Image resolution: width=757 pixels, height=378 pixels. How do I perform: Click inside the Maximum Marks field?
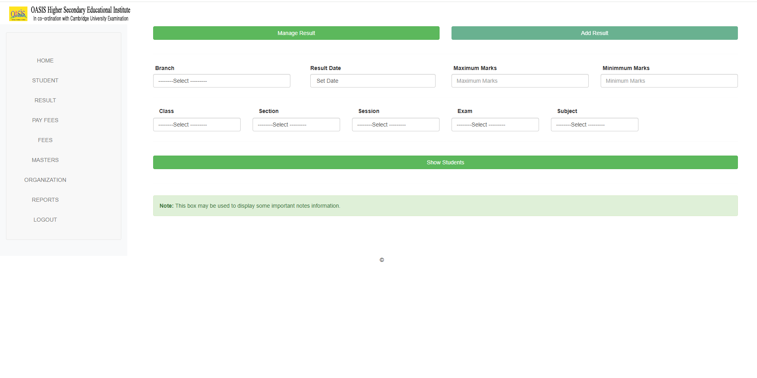pyautogui.click(x=520, y=81)
